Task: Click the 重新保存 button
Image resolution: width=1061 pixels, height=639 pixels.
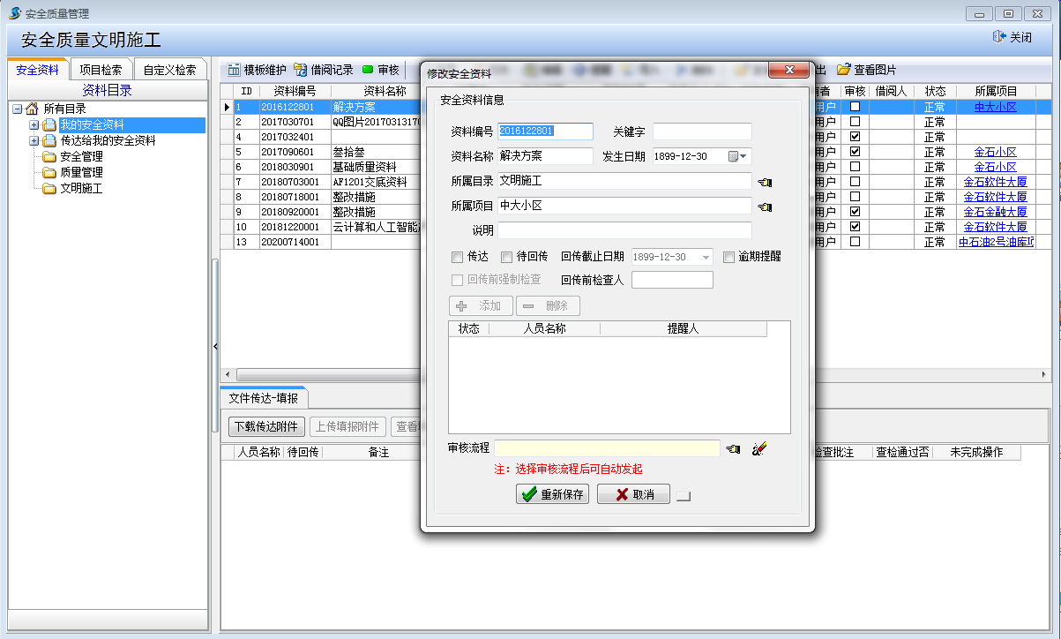Action: coord(552,494)
